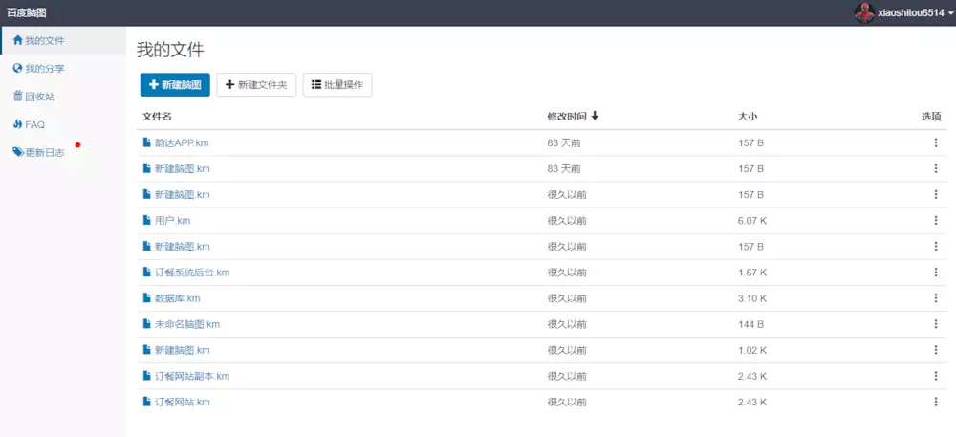Click 很久以前 in the 数据库.km row
The height and width of the screenshot is (437, 956).
tap(567, 298)
